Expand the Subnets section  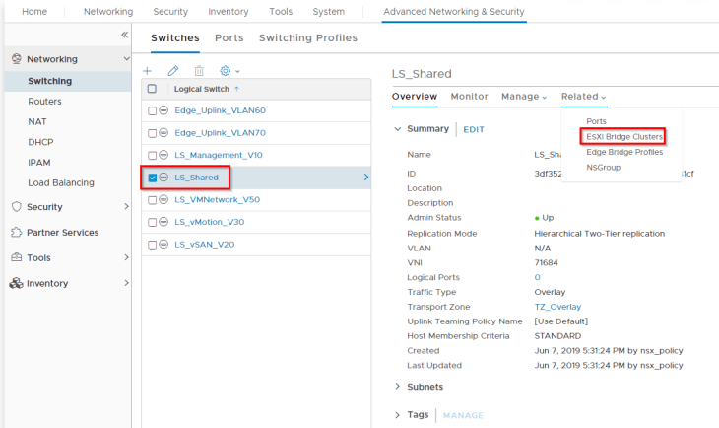coord(398,387)
